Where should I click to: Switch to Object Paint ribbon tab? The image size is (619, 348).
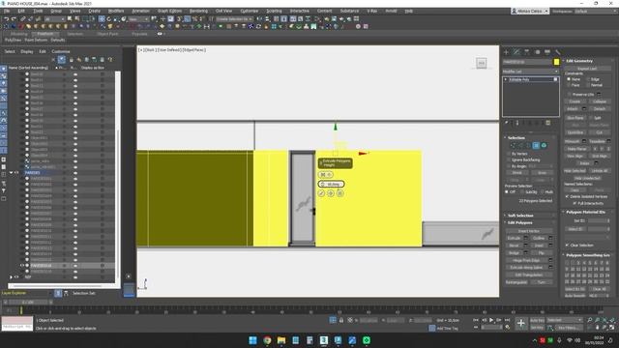107,34
